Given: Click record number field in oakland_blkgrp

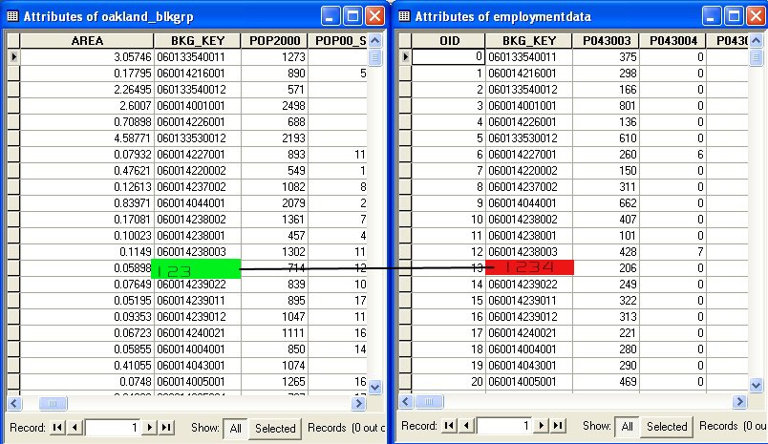Looking at the screenshot, I should (x=113, y=428).
